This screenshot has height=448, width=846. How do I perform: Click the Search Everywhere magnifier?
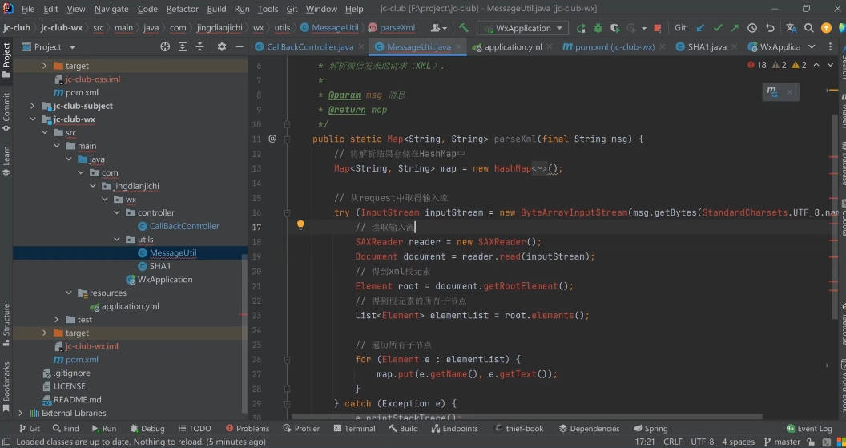click(x=809, y=28)
